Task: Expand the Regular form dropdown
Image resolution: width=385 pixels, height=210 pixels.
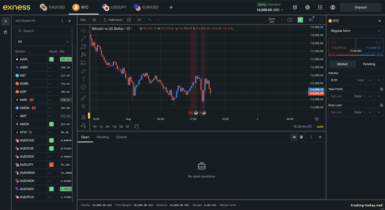Action: click(x=355, y=31)
